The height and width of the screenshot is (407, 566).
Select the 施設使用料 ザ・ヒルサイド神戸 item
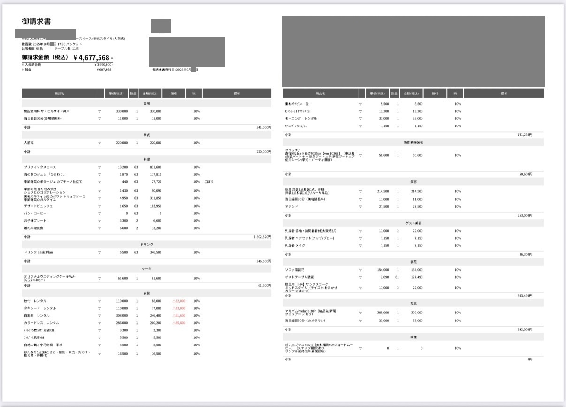click(46, 111)
